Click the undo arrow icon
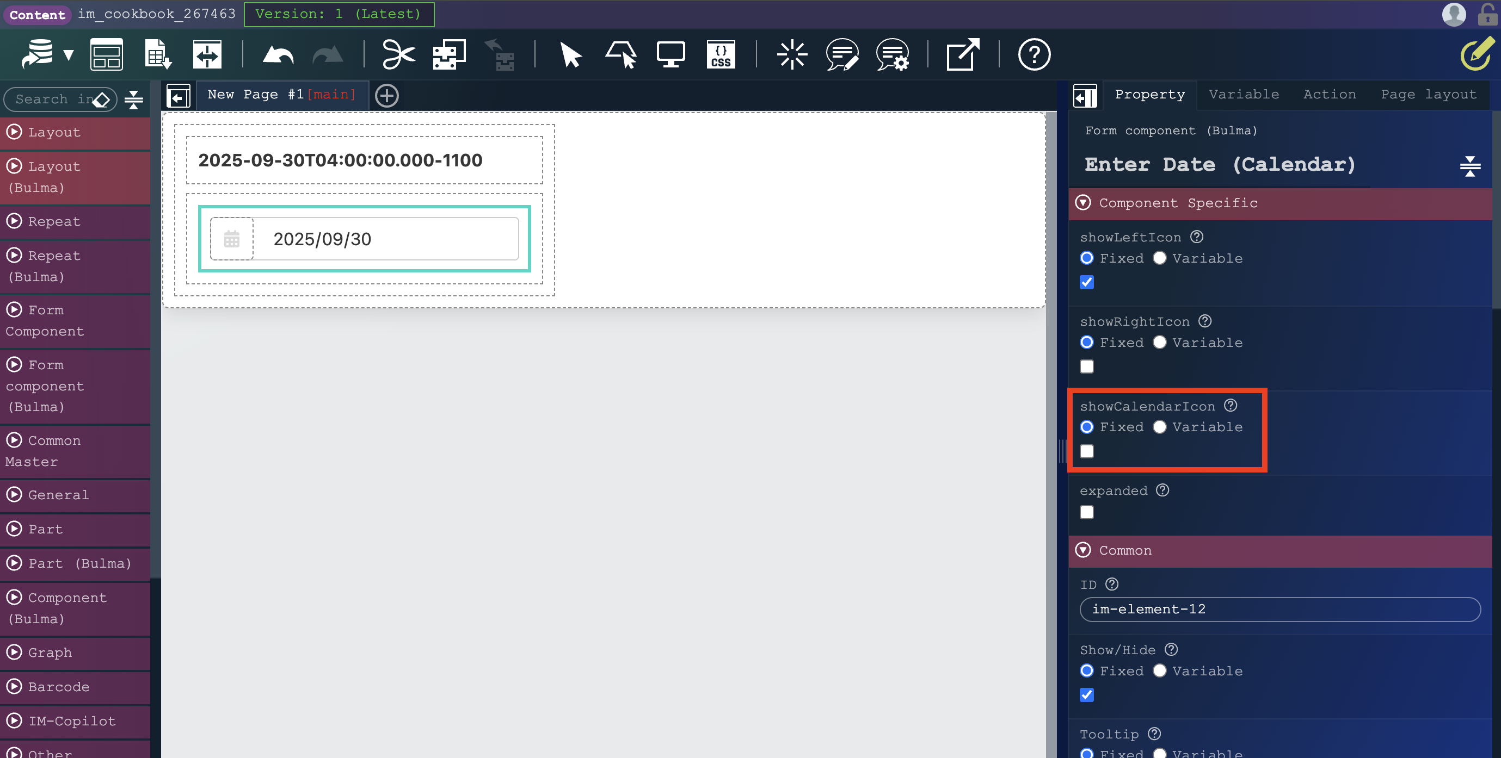1501x758 pixels. (278, 55)
